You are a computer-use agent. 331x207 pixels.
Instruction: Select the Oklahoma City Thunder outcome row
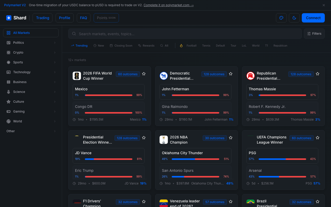195,156
